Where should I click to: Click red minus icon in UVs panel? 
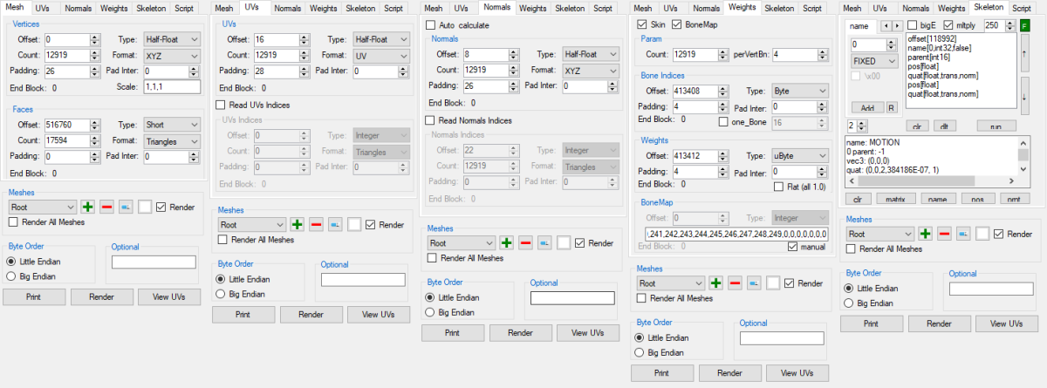click(x=317, y=224)
